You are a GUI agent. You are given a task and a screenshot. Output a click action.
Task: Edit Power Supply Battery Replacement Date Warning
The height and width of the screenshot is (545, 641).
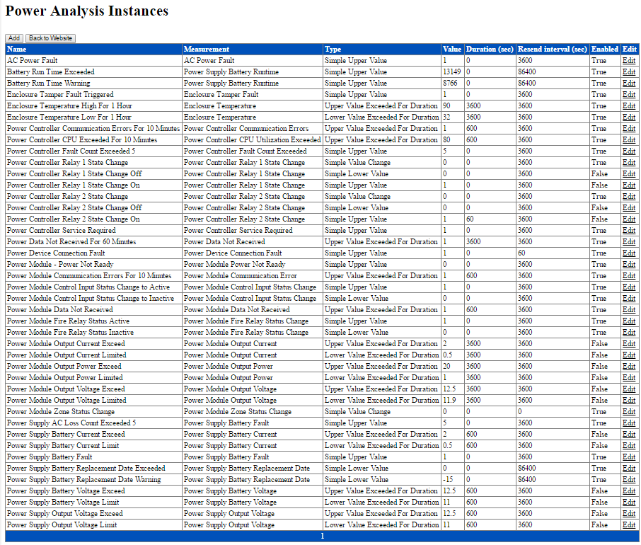coord(629,479)
